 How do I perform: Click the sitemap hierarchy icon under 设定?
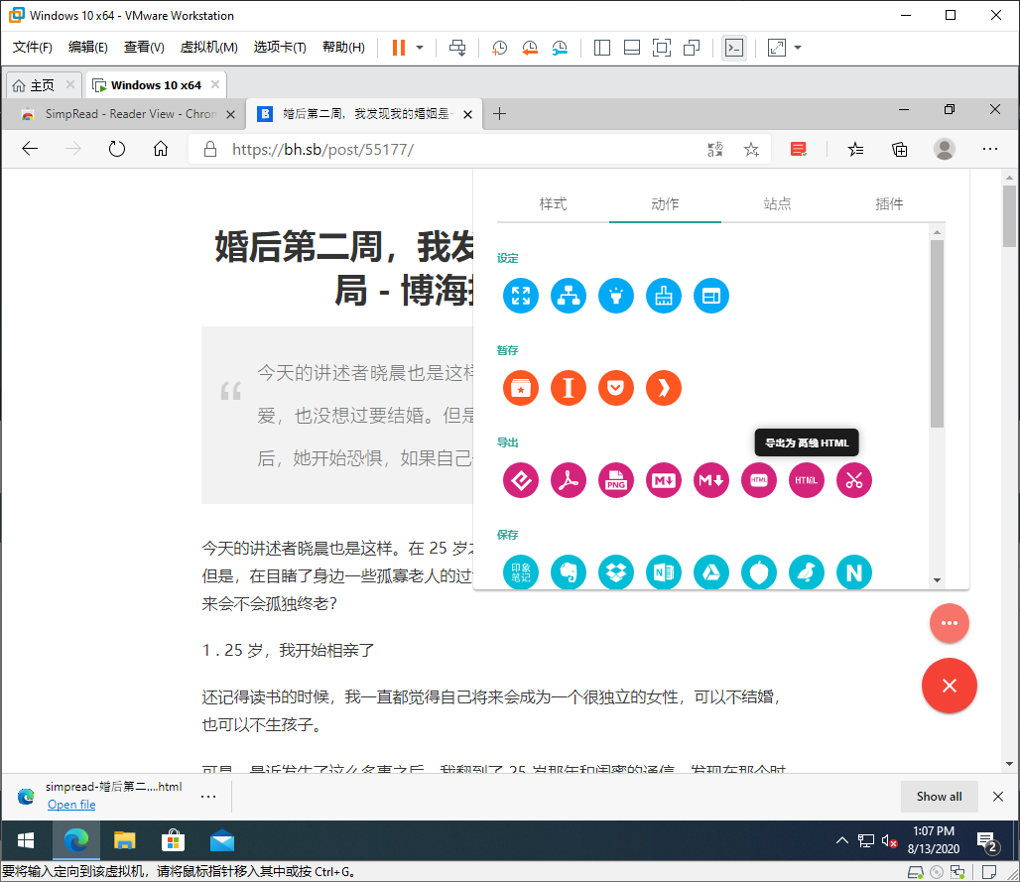pyautogui.click(x=568, y=296)
